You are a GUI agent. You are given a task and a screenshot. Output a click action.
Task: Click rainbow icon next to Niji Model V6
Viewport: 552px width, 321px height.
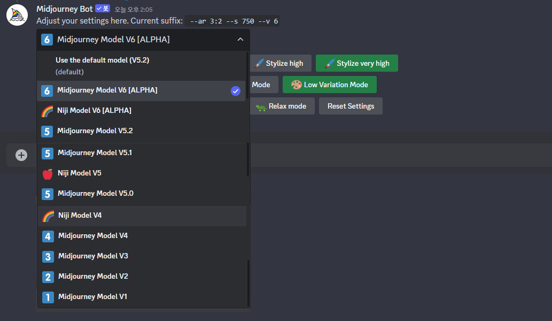47,111
